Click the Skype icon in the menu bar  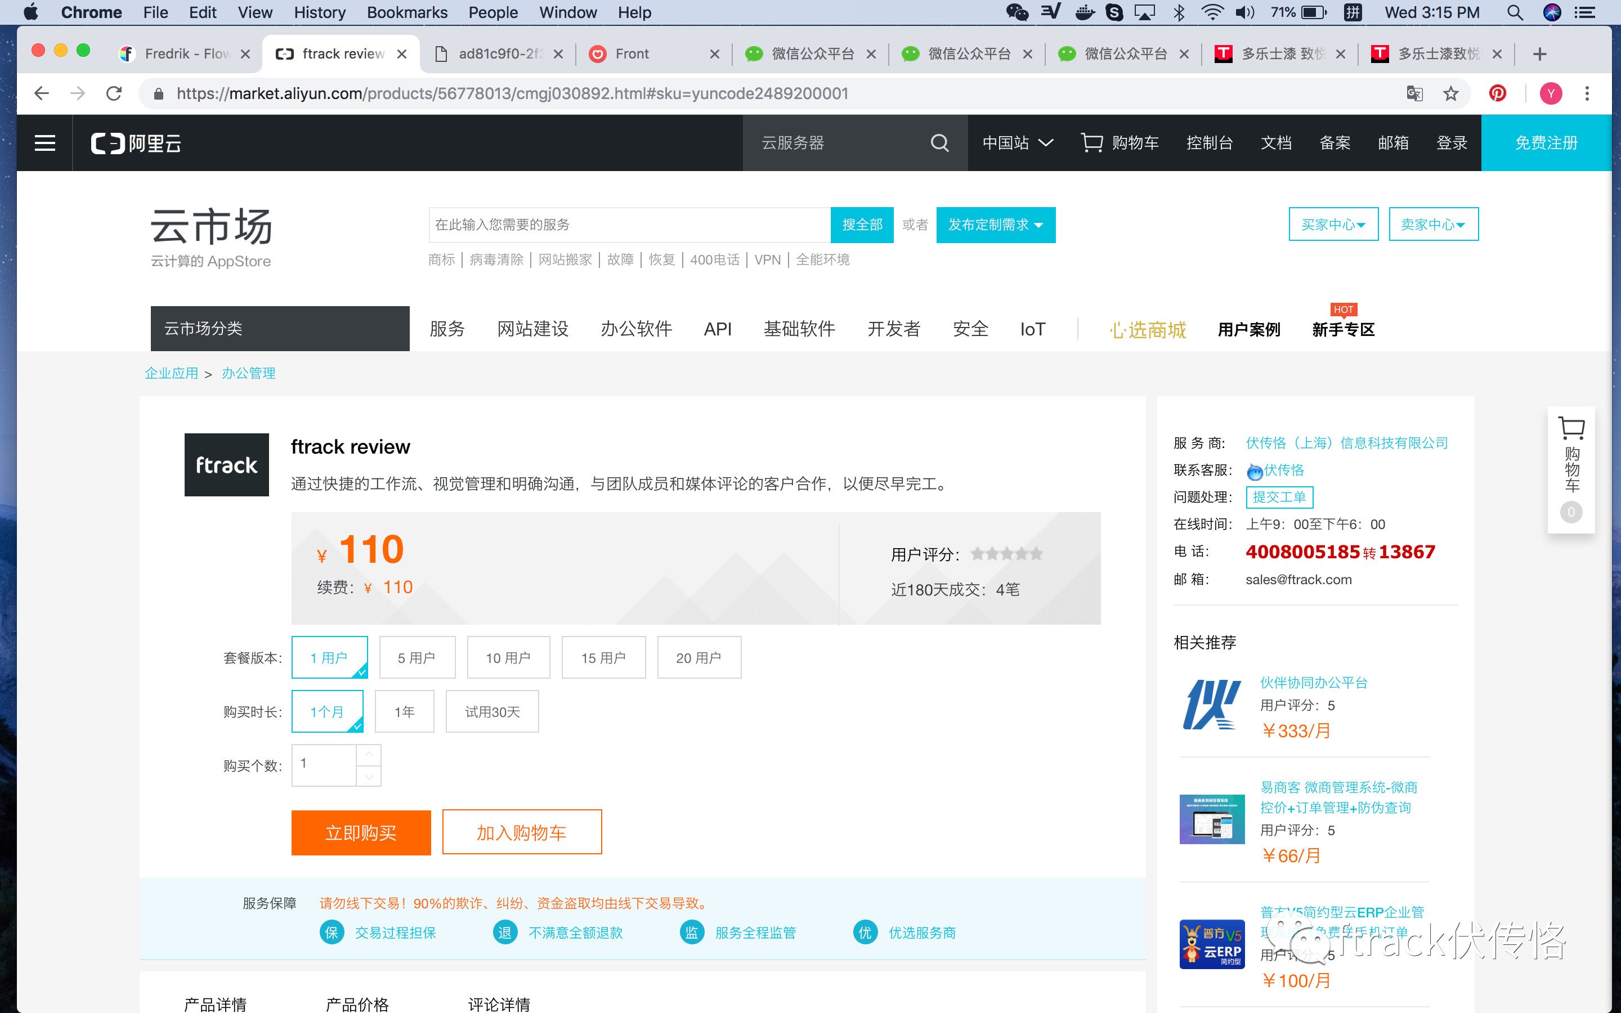coord(1114,12)
